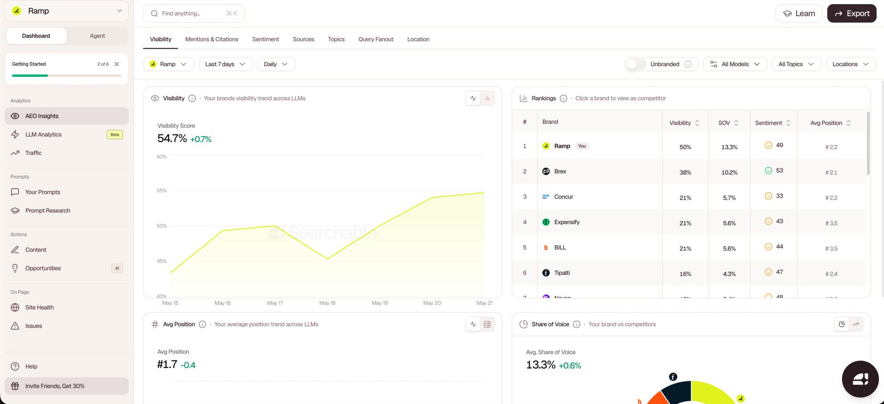Click the Brex brand logo in rankings
Screen dimensions: 884x404
546,171
